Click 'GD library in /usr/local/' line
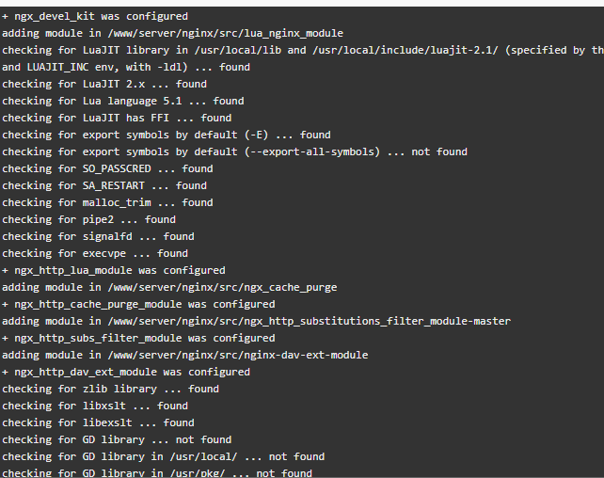This screenshot has width=604, height=478. (x=164, y=456)
